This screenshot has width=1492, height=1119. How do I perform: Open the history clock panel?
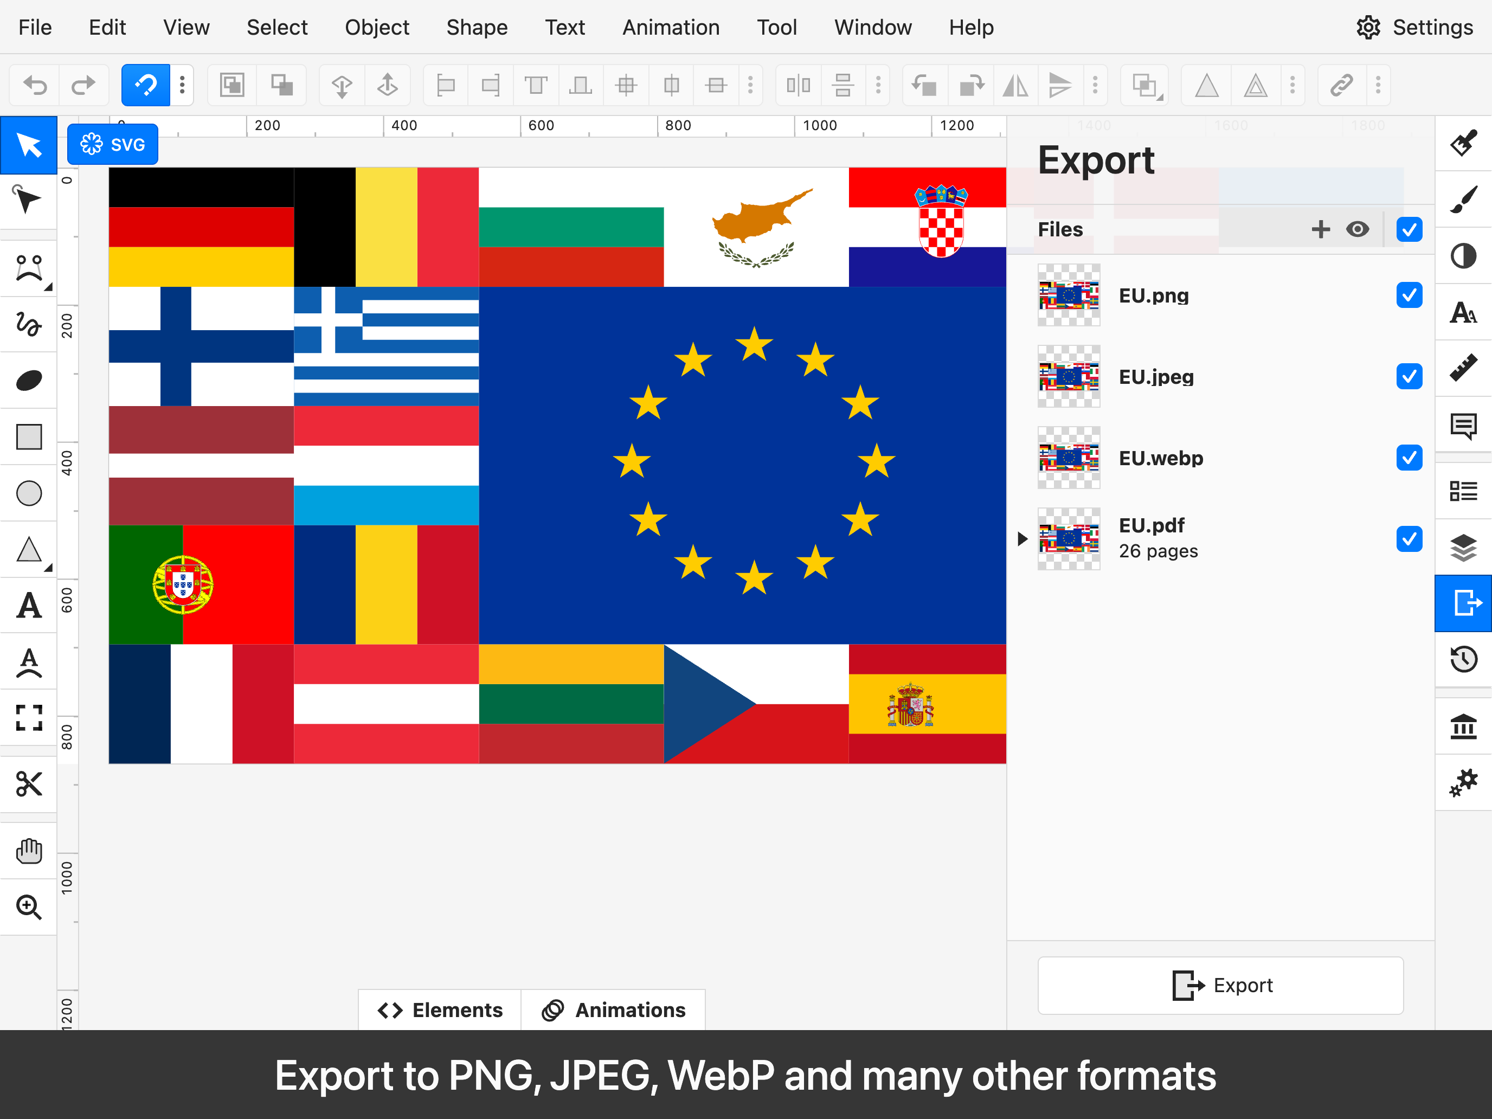point(1463,659)
